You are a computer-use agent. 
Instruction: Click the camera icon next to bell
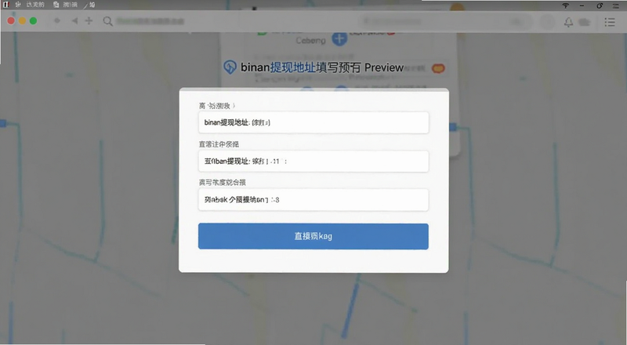(585, 23)
